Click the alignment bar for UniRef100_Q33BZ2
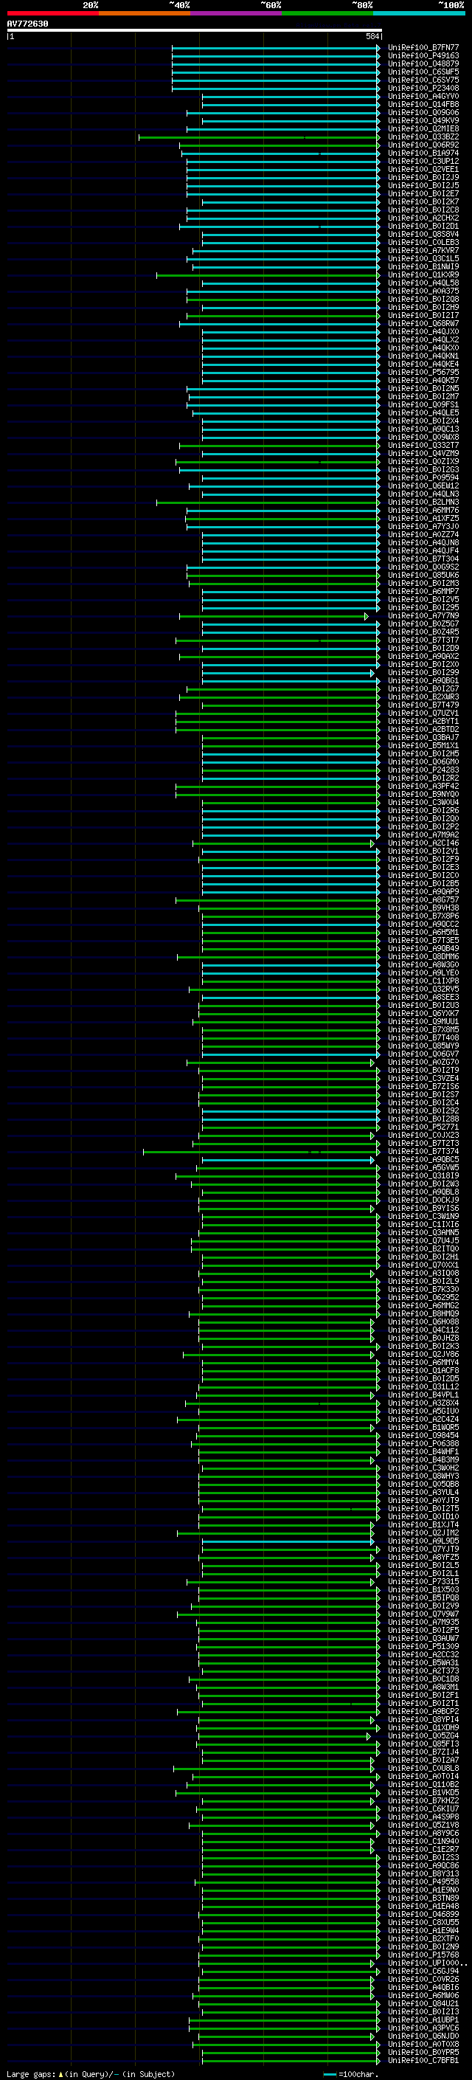Screen dimensions: 472x2080 point(259,137)
